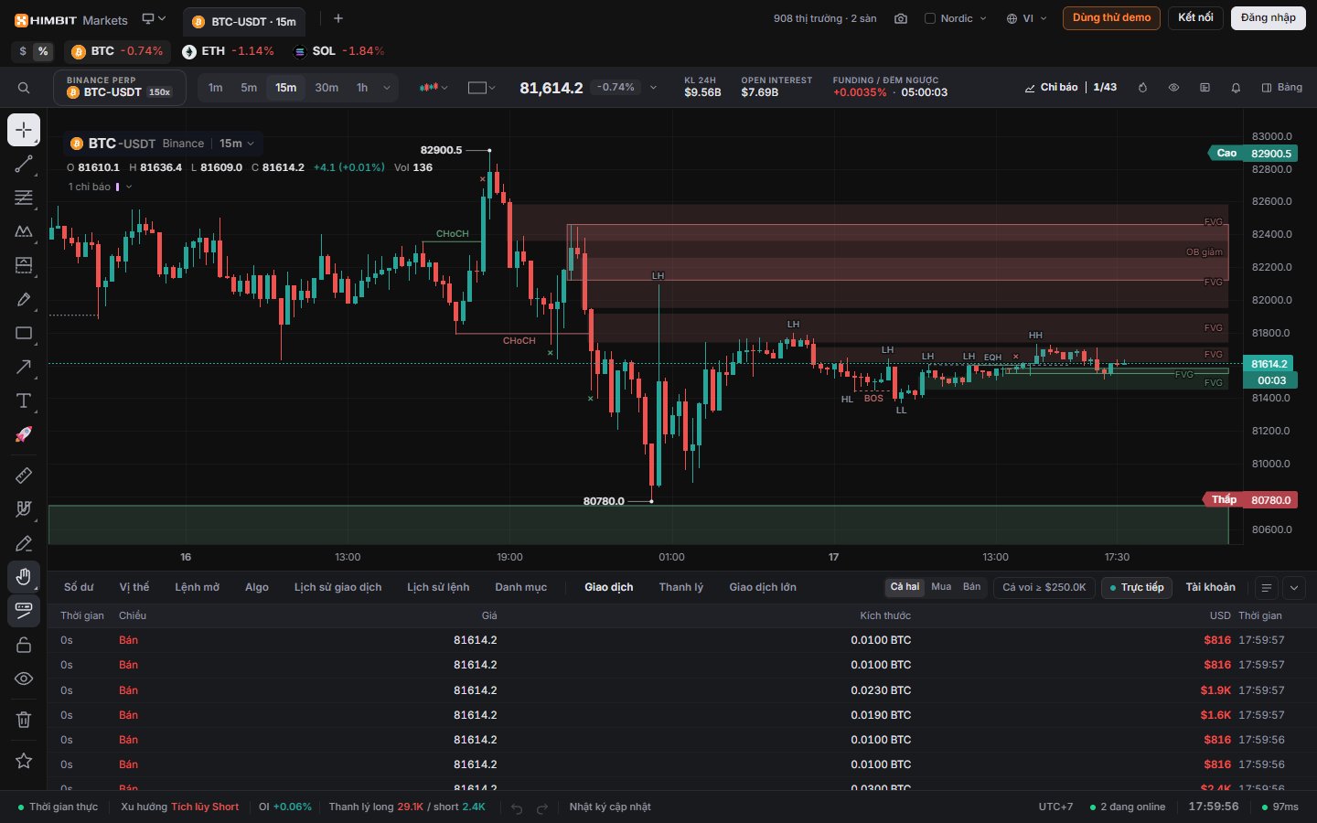Toggle the Nordic theme checkbox
This screenshot has width=1317, height=823.
tap(930, 18)
